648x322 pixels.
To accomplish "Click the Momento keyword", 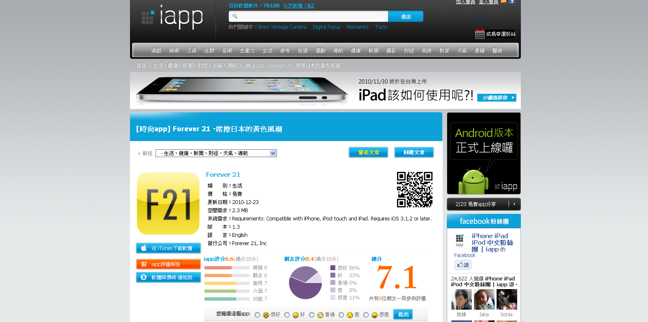I will 358,27.
